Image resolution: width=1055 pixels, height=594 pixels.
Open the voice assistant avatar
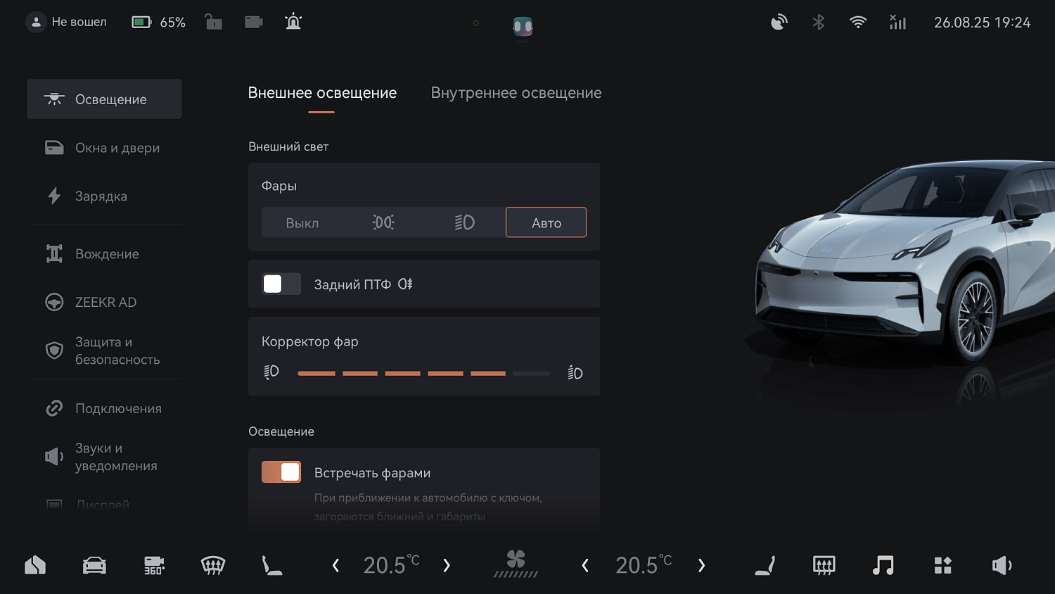(523, 26)
